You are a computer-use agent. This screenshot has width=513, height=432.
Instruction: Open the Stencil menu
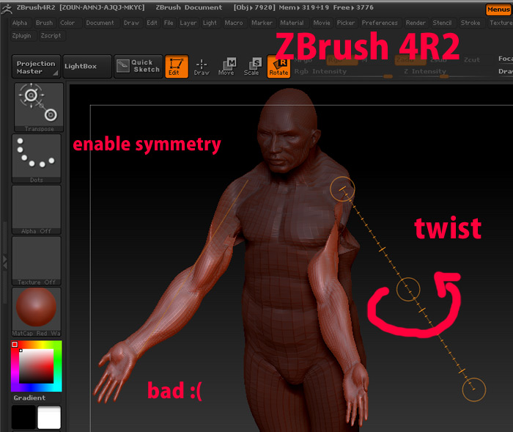[x=442, y=23]
